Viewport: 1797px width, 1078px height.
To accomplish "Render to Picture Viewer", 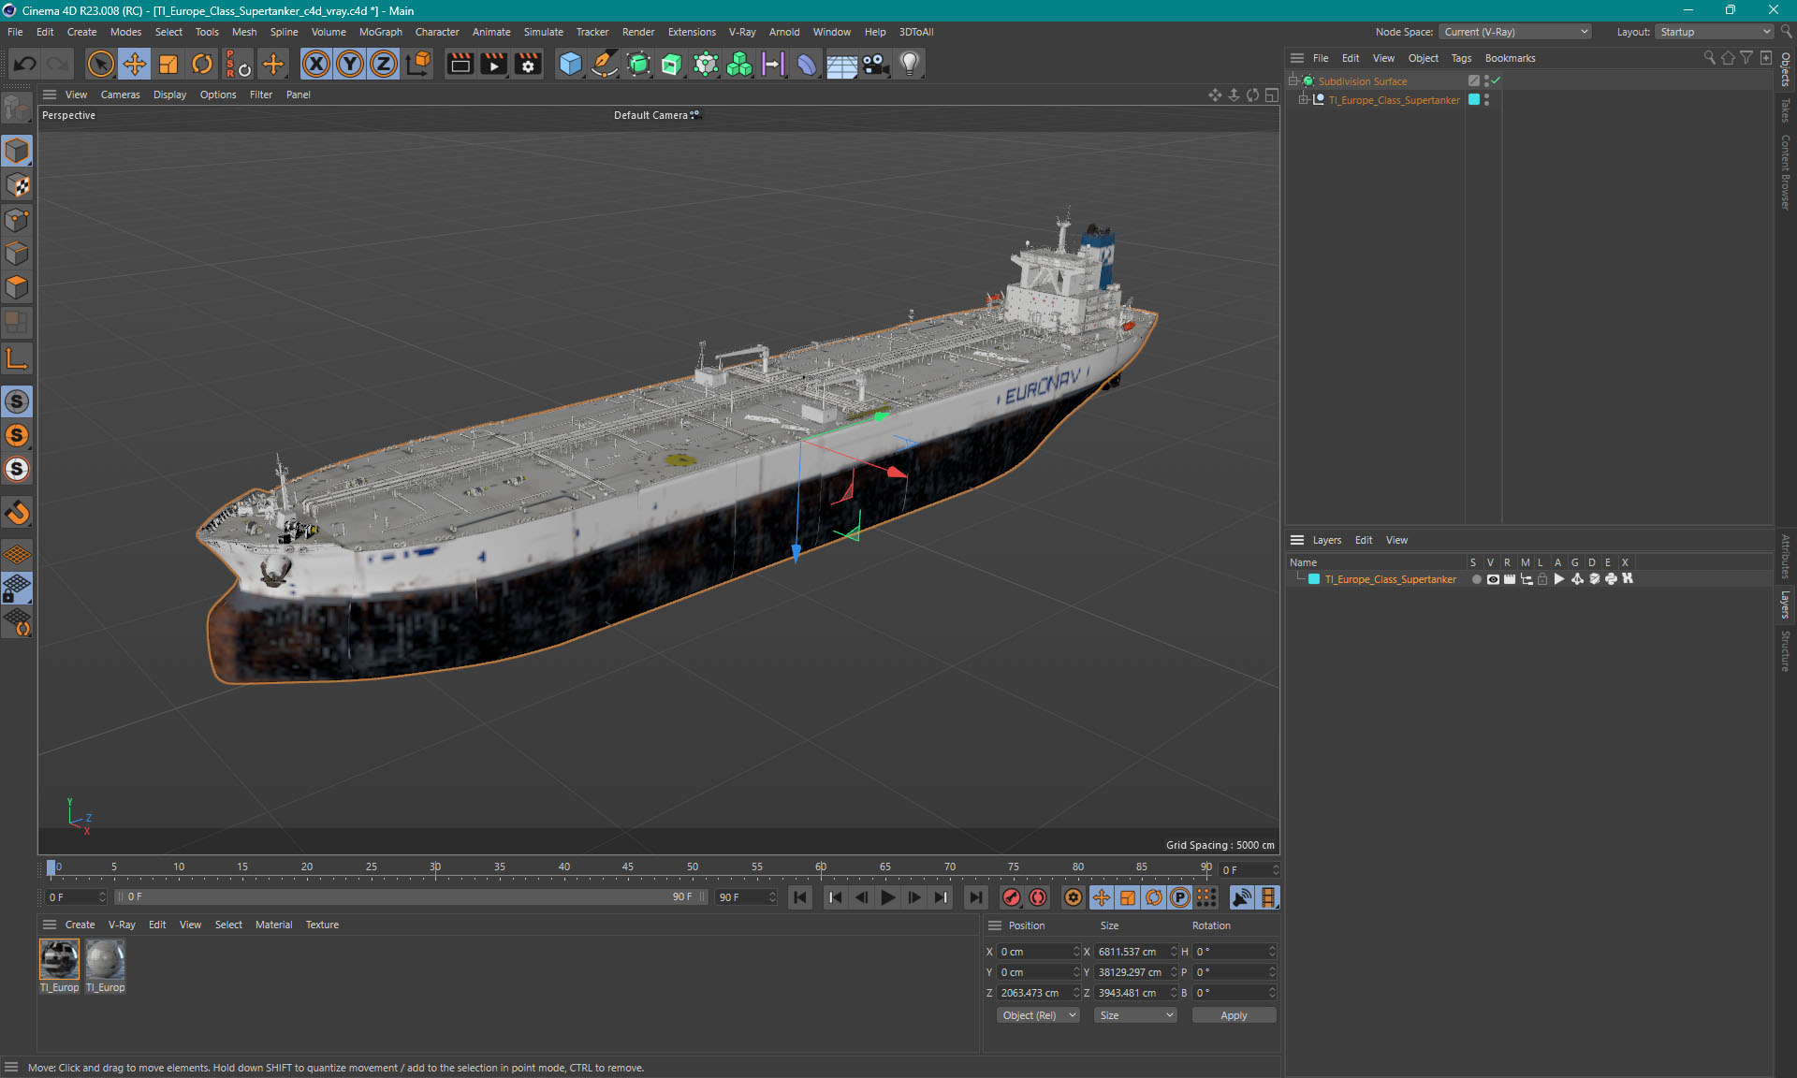I will tap(493, 64).
